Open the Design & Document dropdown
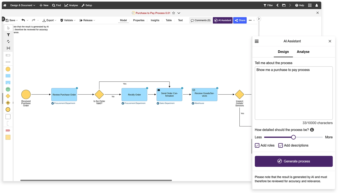 click(x=23, y=5)
